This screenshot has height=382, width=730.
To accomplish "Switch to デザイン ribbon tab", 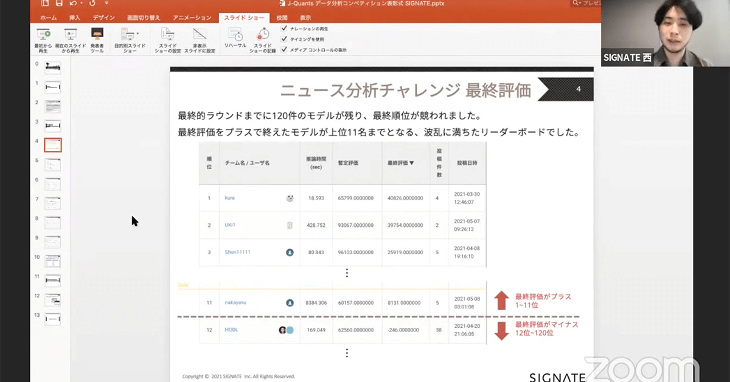I will point(103,18).
